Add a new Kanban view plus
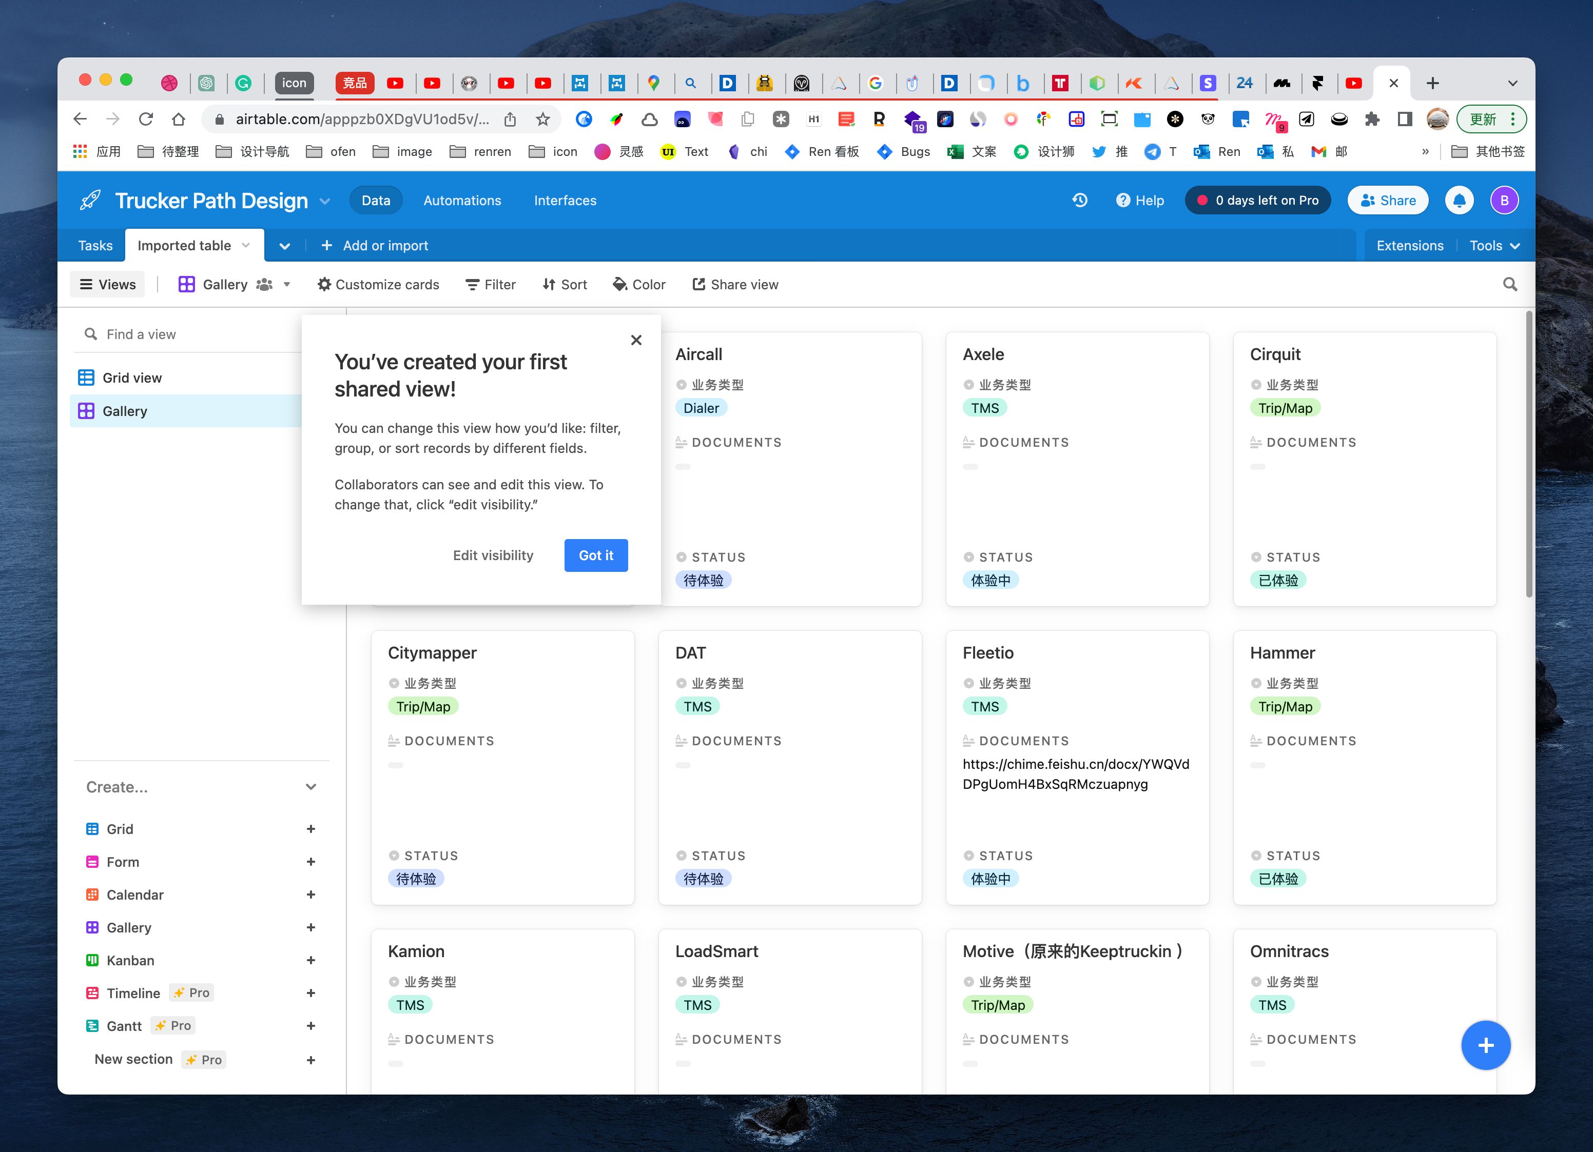The width and height of the screenshot is (1593, 1152). [310, 960]
